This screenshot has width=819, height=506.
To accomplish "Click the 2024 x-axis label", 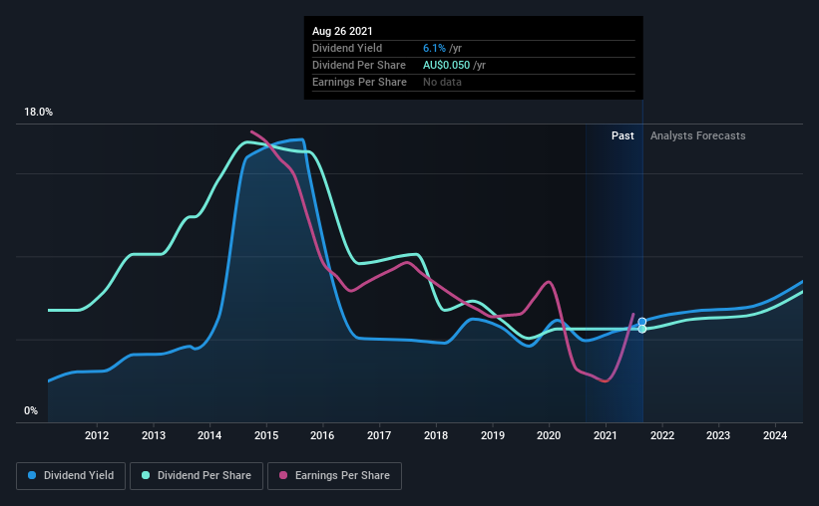I will tap(775, 435).
